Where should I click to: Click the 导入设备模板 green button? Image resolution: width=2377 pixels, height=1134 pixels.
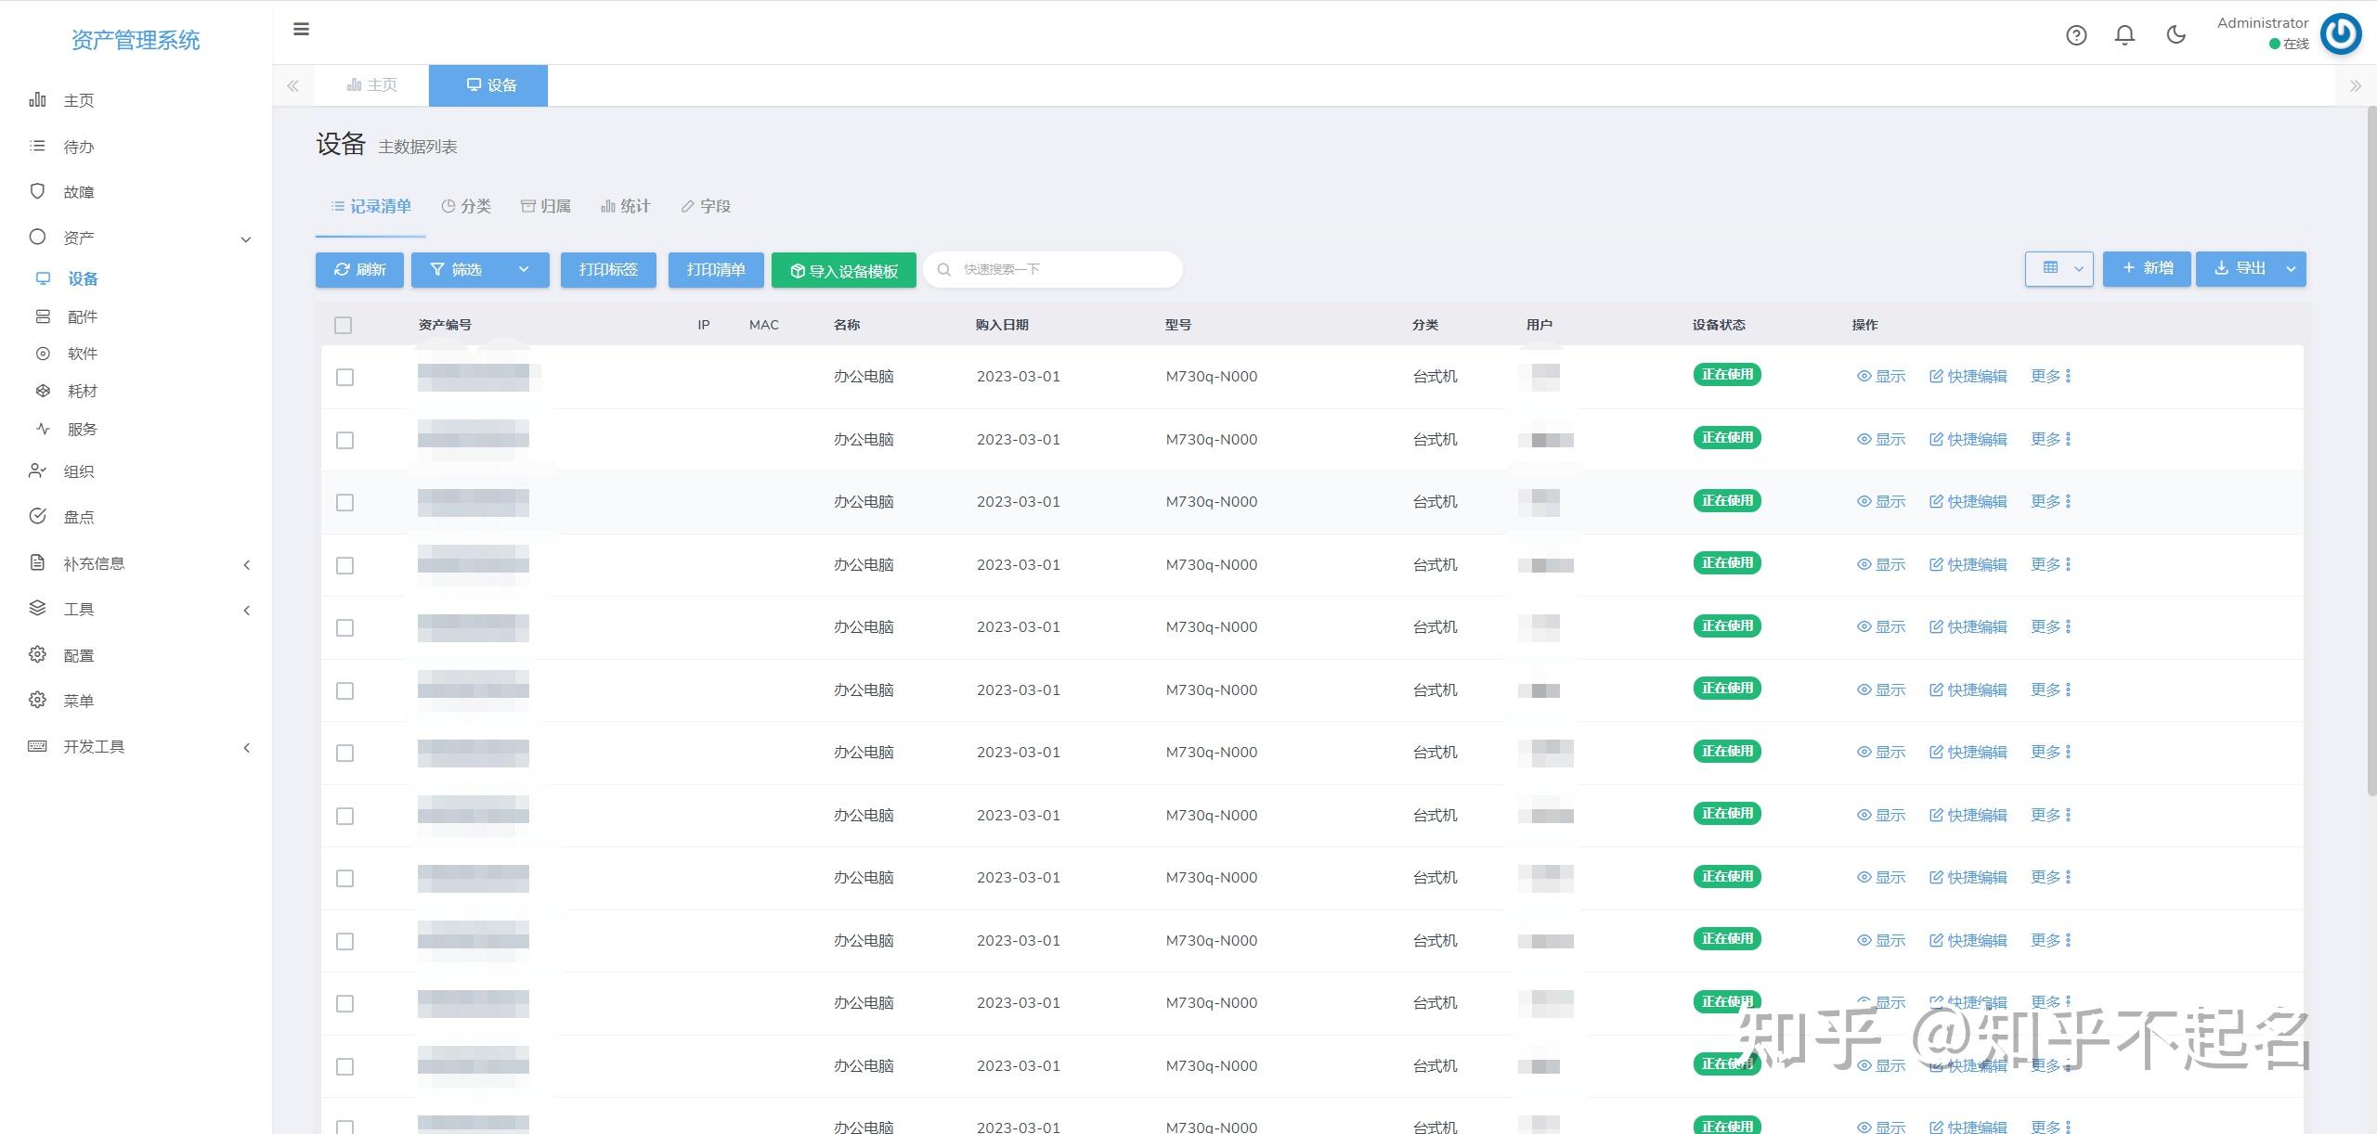pos(843,271)
